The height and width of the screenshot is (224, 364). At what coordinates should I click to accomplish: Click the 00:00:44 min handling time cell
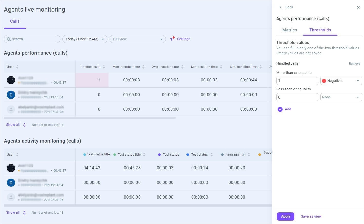pyautogui.click(x=249, y=80)
